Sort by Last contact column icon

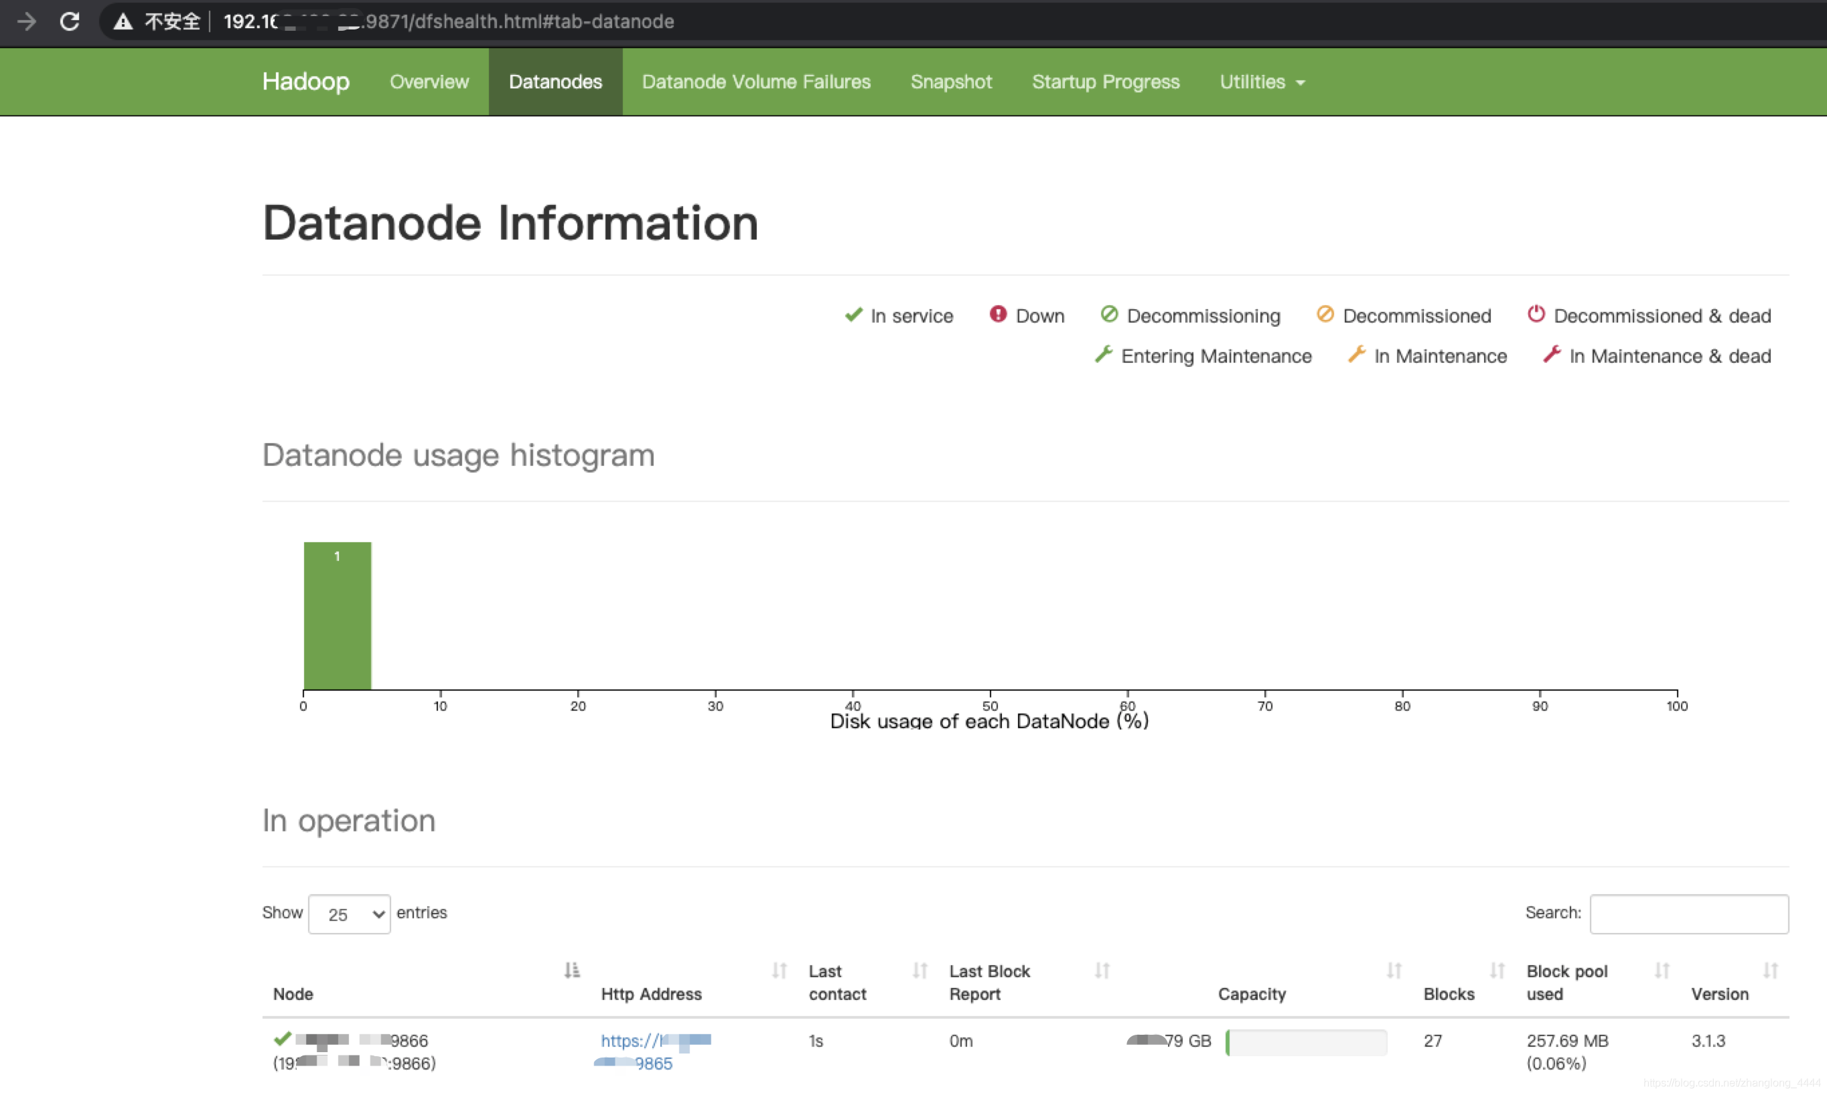920,971
